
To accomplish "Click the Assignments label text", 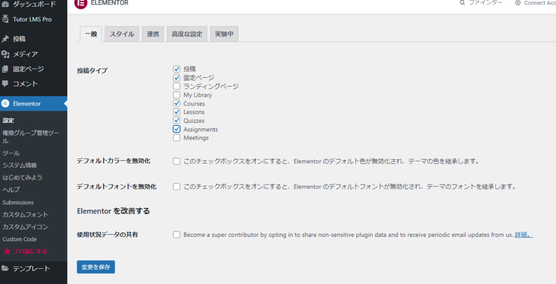I will [x=201, y=129].
